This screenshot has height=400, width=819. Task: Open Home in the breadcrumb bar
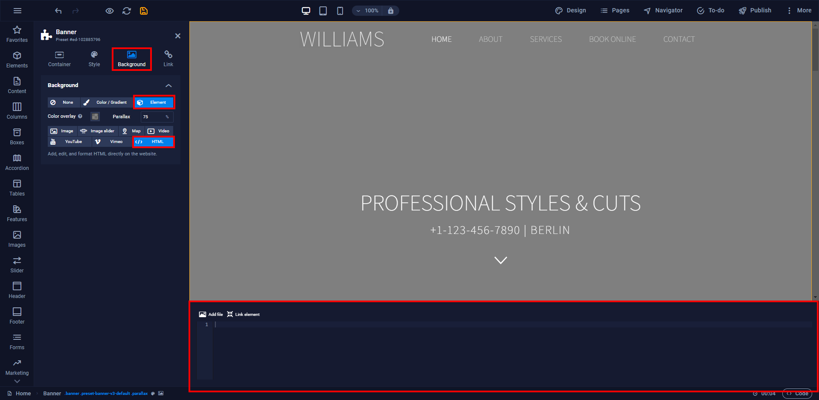19,394
